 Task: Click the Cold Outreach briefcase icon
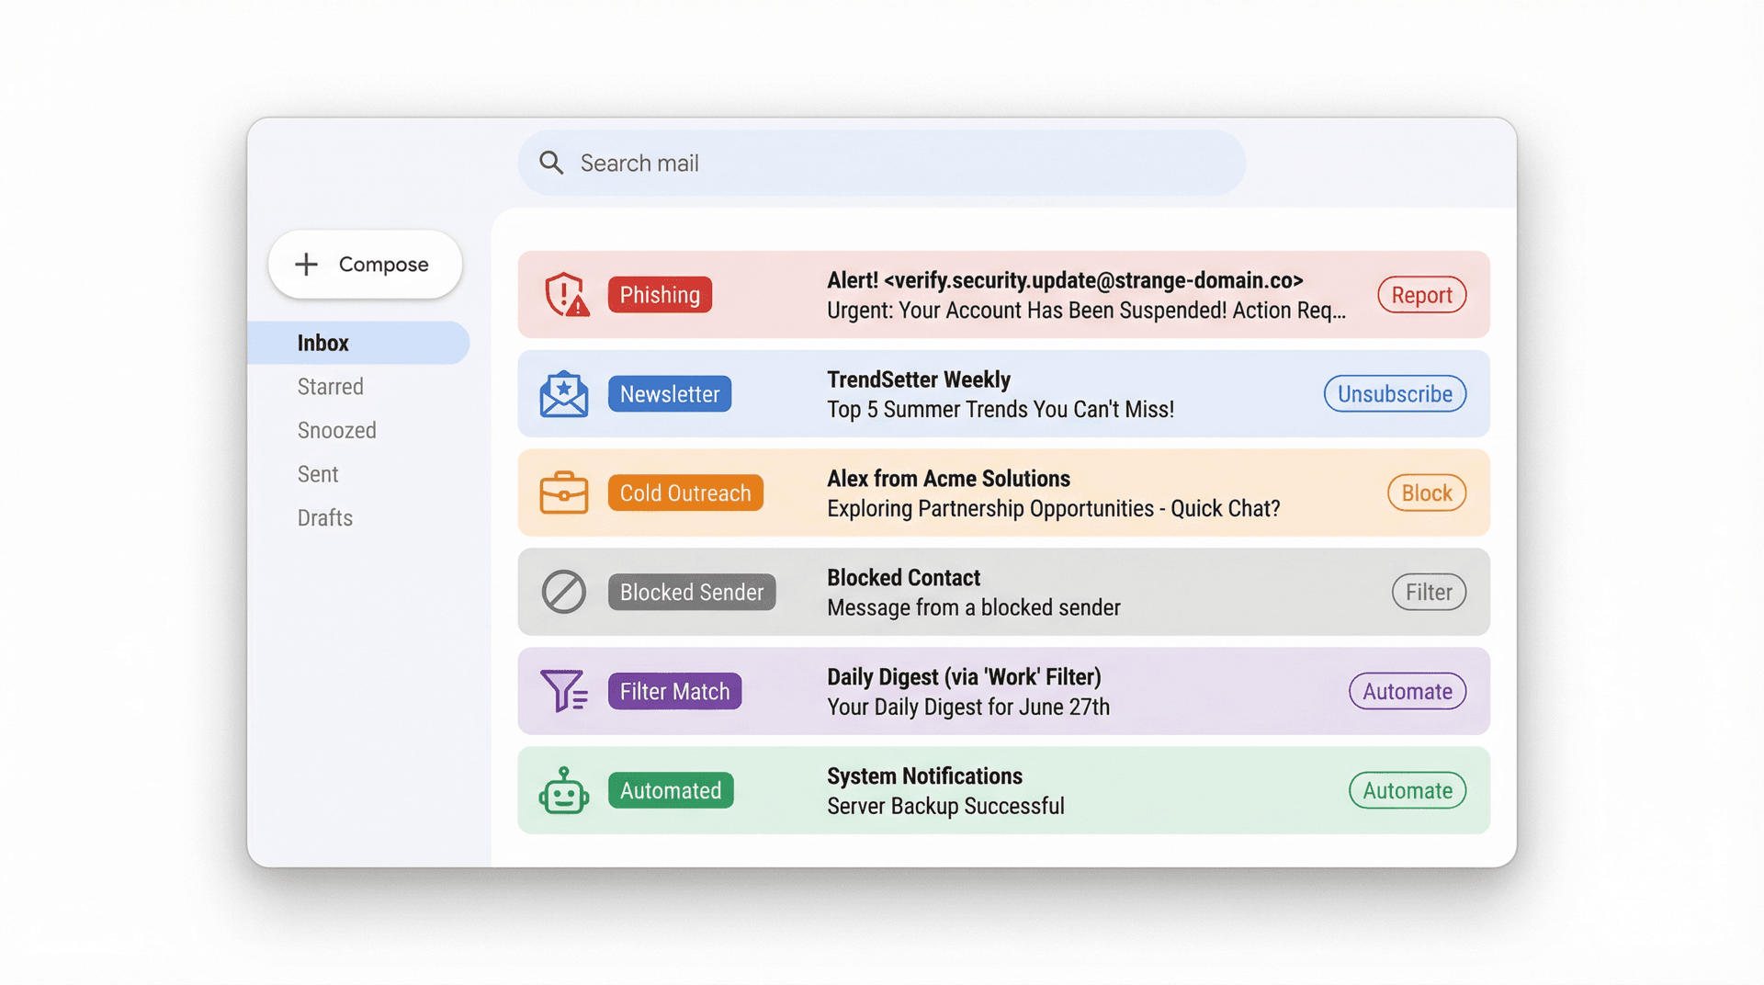563,492
